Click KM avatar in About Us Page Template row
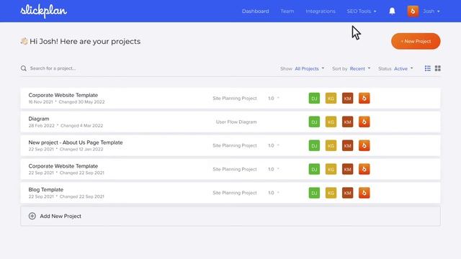 click(x=347, y=145)
